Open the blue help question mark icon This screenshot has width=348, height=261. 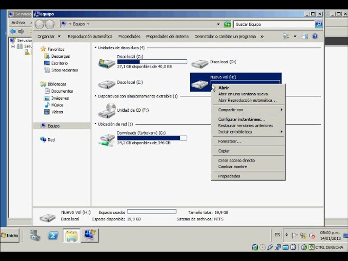click(x=315, y=36)
